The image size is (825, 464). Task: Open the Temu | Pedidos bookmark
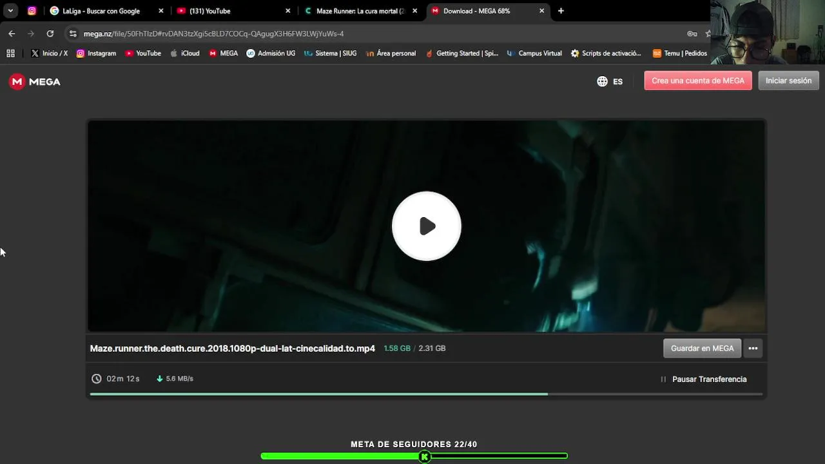(x=679, y=53)
